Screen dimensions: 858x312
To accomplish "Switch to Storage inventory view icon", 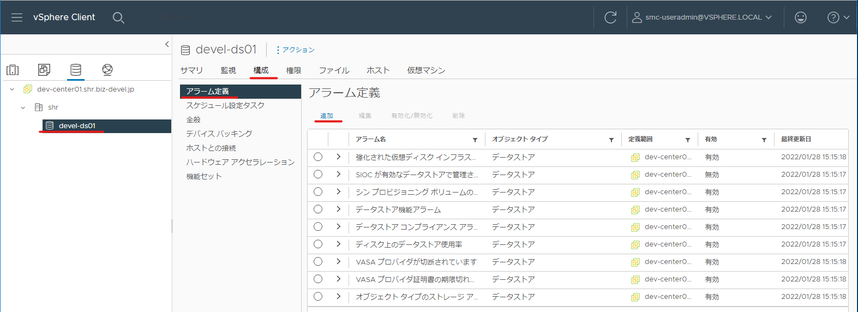I will coord(76,70).
